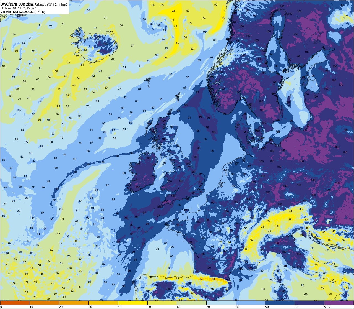The image size is (354, 309).
Task: Click the legend tick label "90"
Action: (x=267, y=307)
